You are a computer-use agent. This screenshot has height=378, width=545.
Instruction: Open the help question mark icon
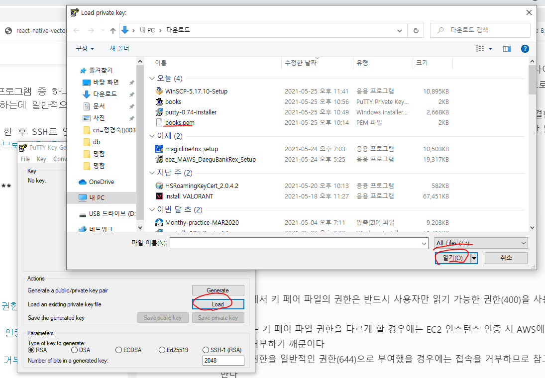point(525,49)
